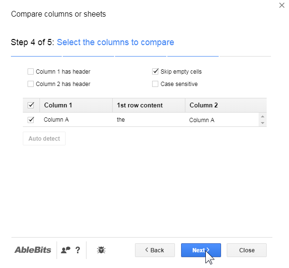This screenshot has height=268, width=289.
Task: Click the up arrow of Column 2 selector
Action: coord(263,116)
